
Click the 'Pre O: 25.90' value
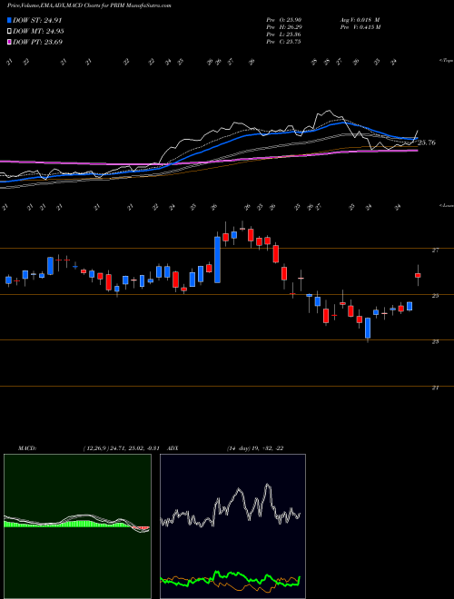283,20
